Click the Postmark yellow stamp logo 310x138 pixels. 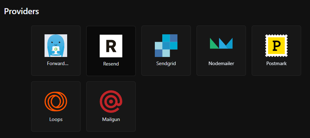[276, 46]
